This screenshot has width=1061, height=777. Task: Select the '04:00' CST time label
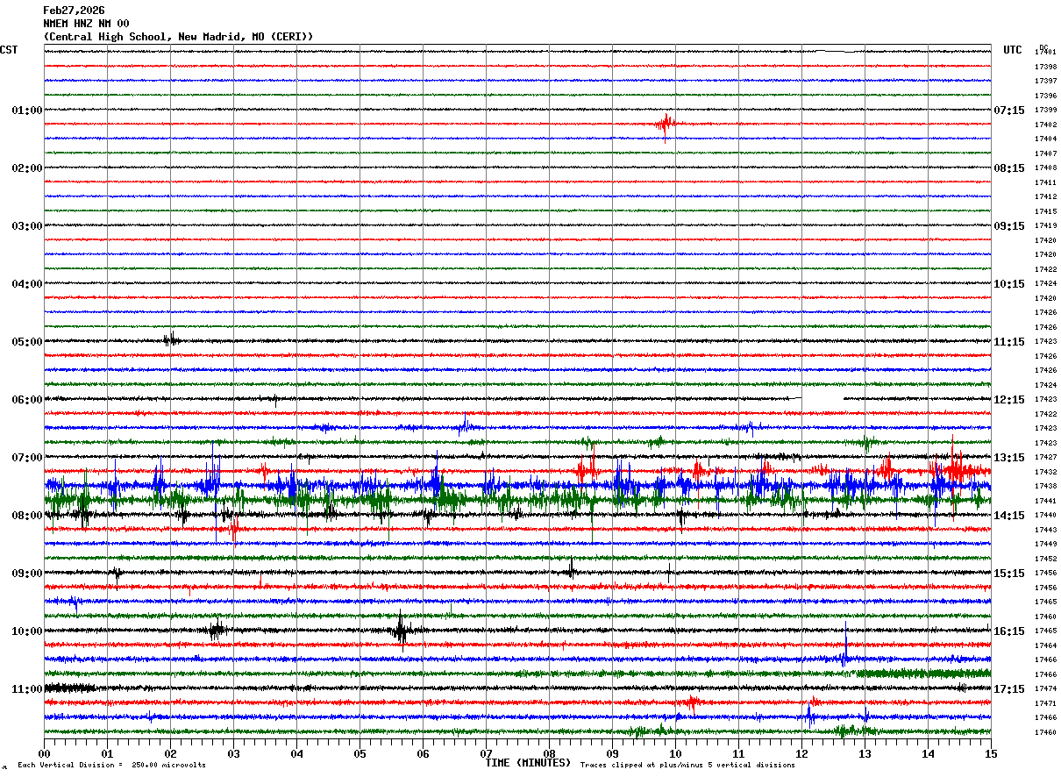pyautogui.click(x=27, y=284)
